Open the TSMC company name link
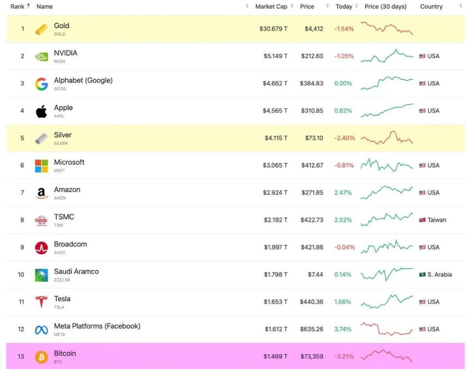The width and height of the screenshot is (466, 369). point(64,217)
